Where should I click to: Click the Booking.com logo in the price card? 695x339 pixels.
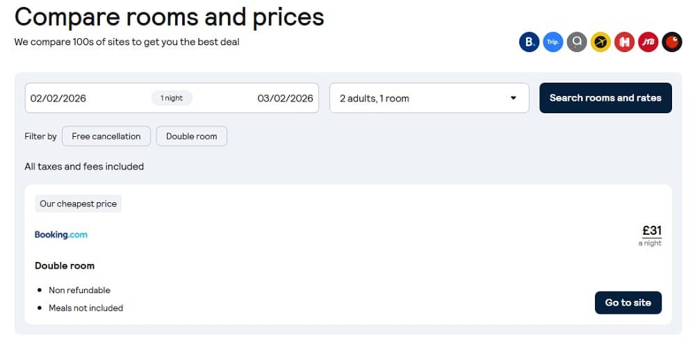click(x=61, y=234)
